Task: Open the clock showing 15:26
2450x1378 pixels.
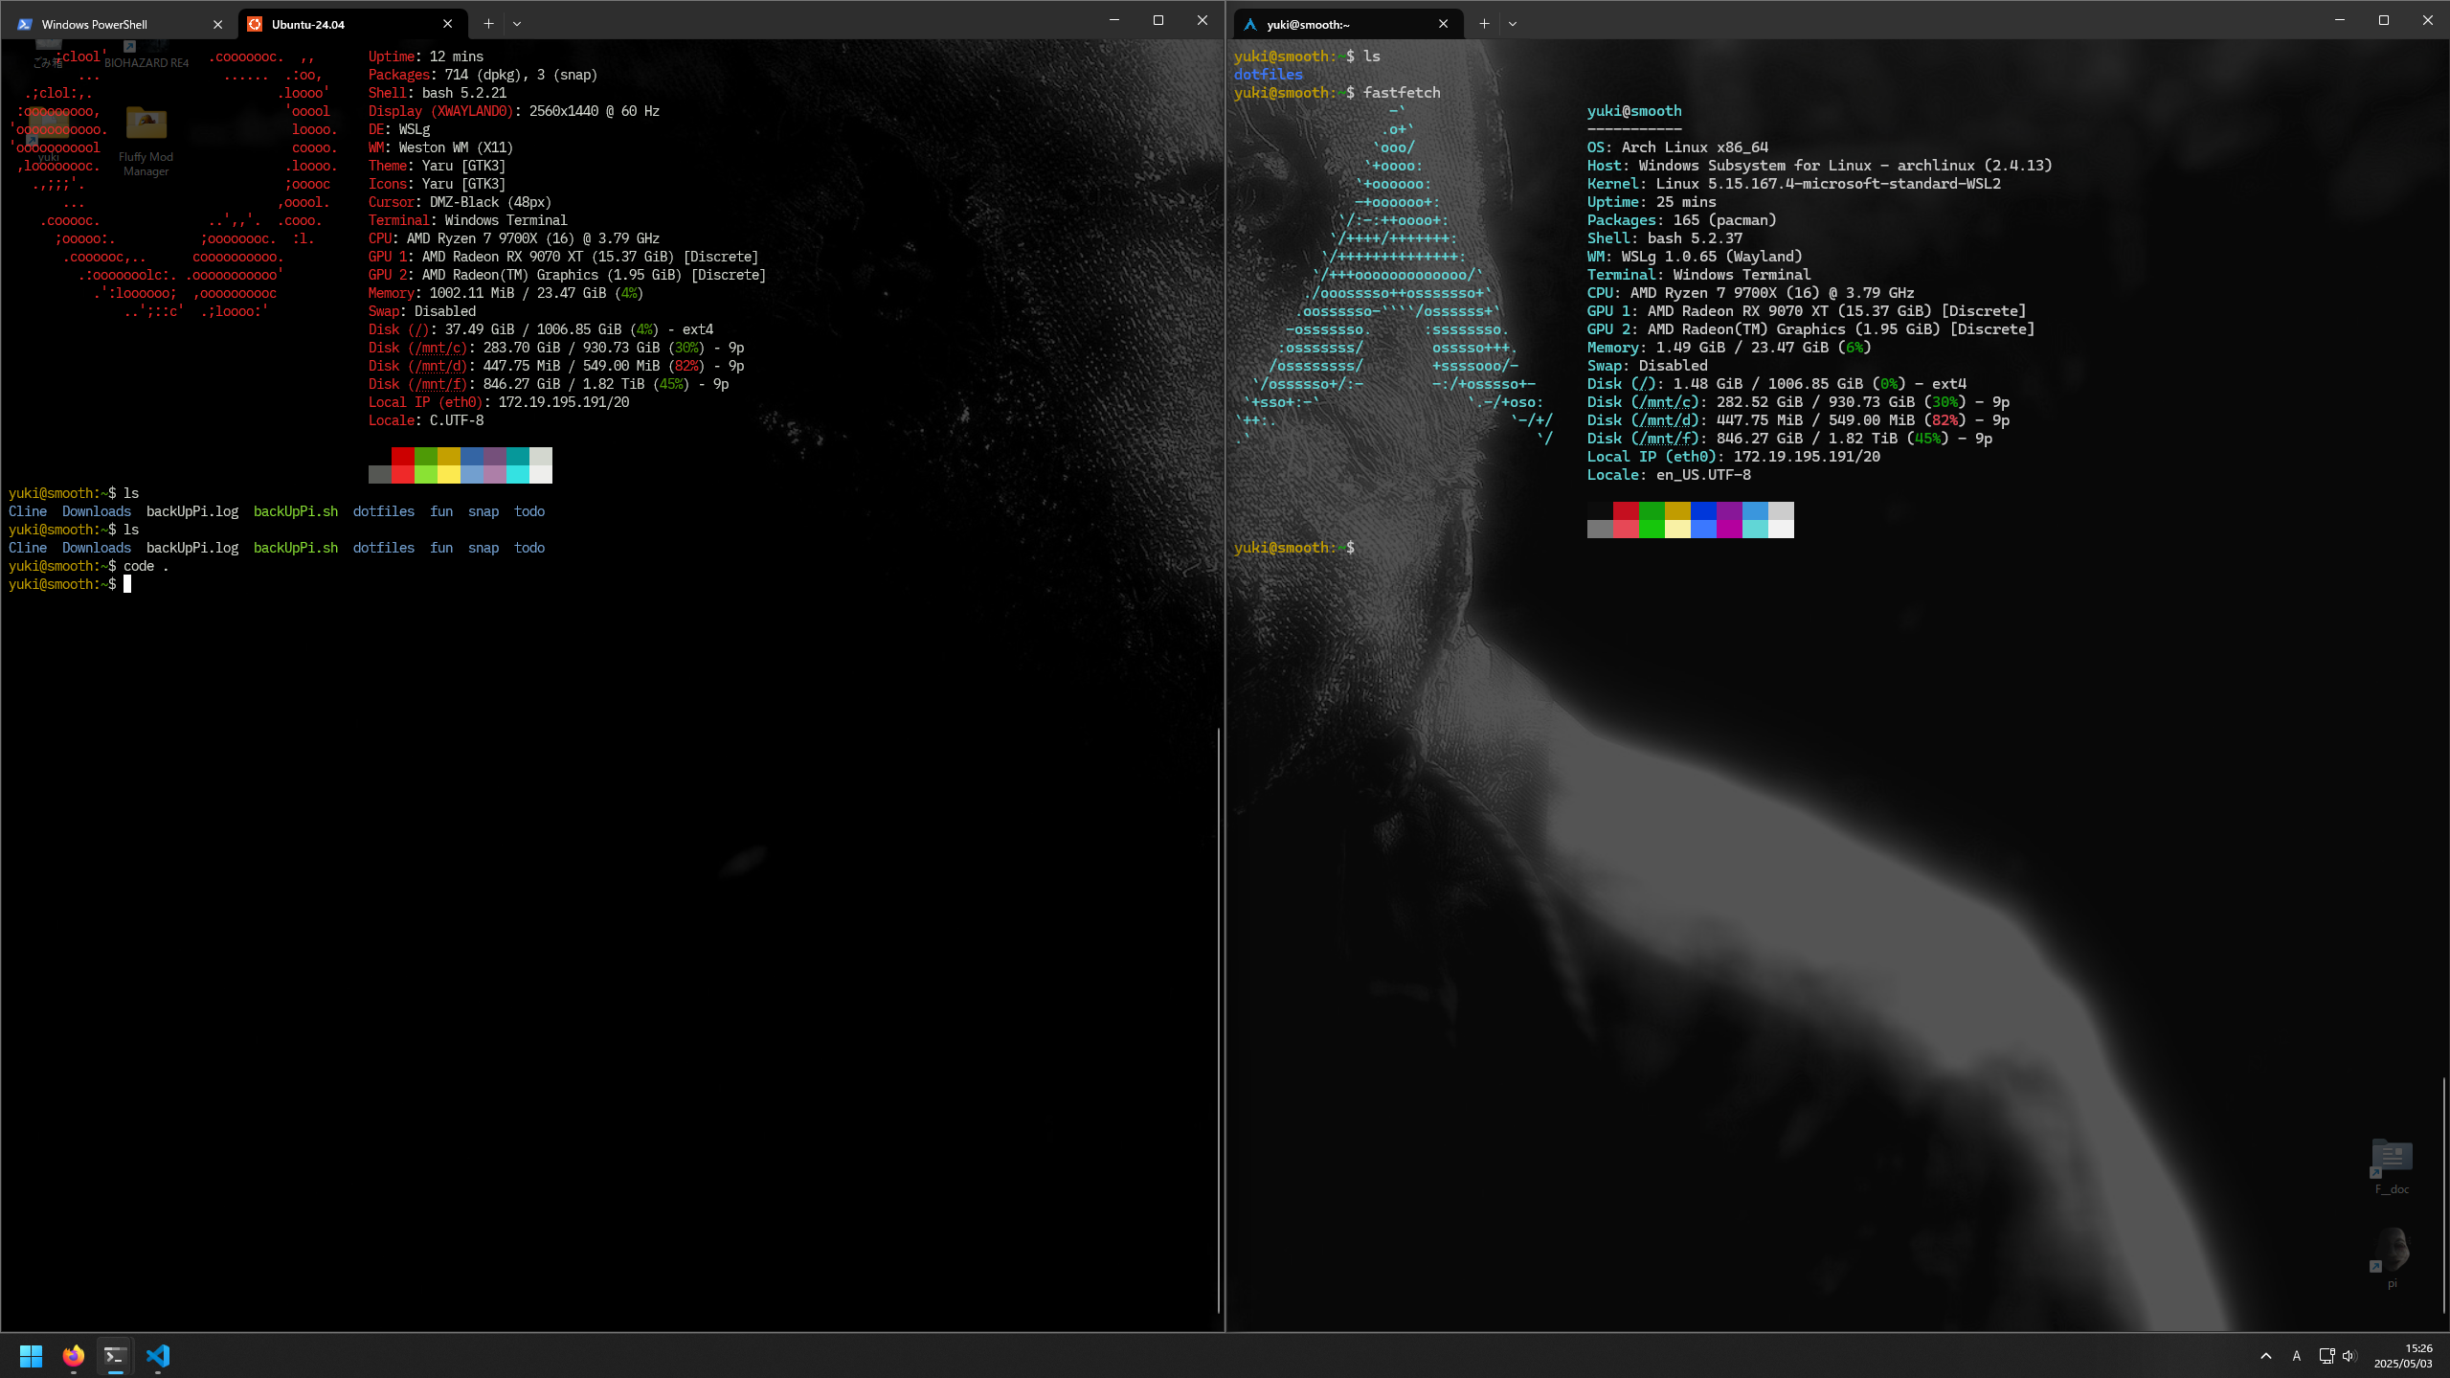Action: (x=2403, y=1356)
